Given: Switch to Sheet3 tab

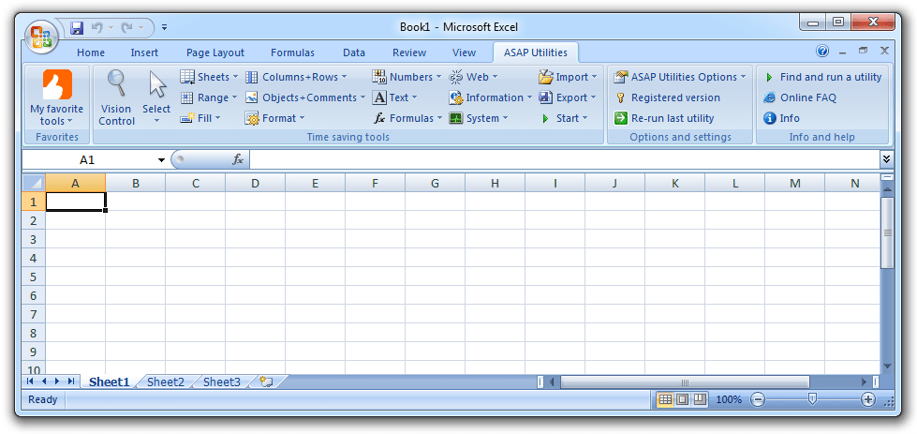Looking at the screenshot, I should tap(222, 382).
